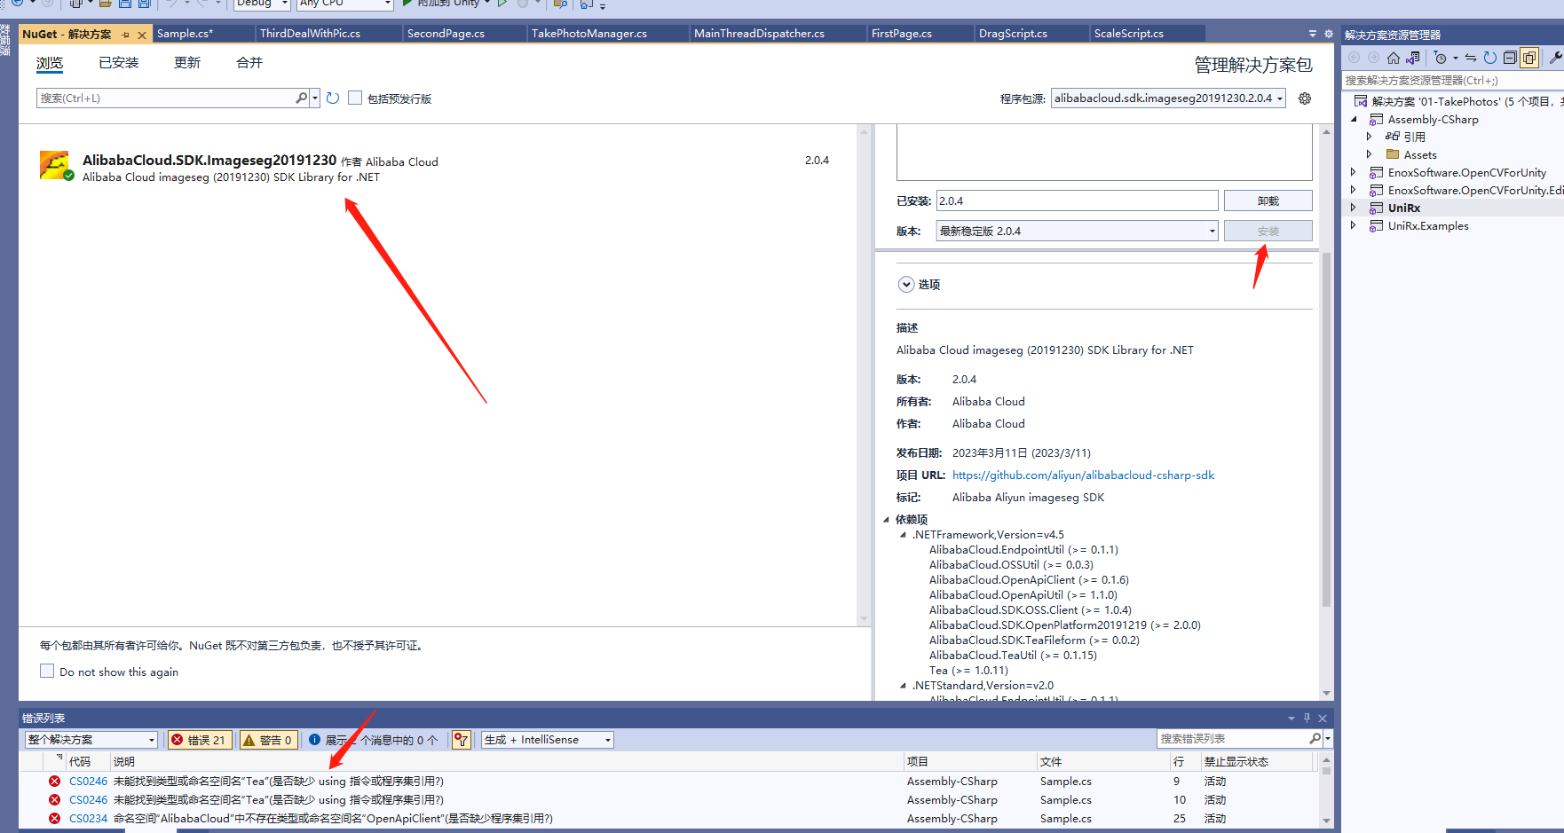Click Home icon in Solution Explorer toolbar
Viewport: 1564px width, 833px height.
1394,58
